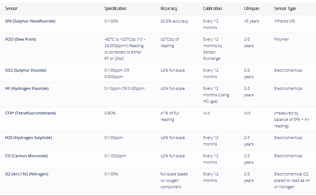Select the >5 years lifespan cell
Image resolution: width=316 pixels, height=195 pixels.
pos(252,21)
